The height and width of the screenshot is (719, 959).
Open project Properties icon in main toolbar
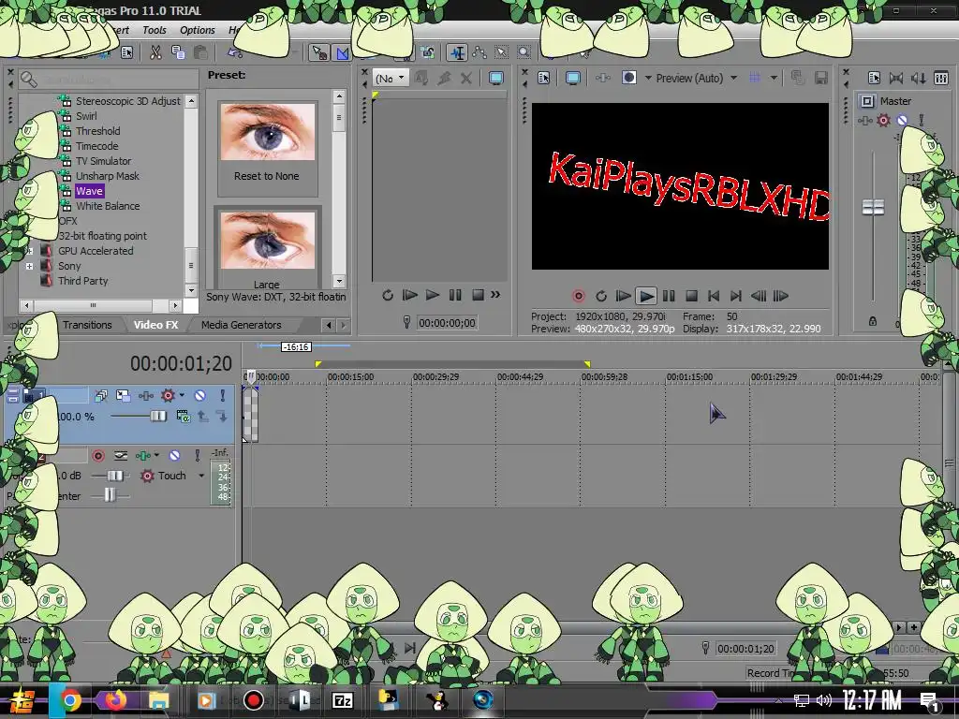click(x=126, y=52)
